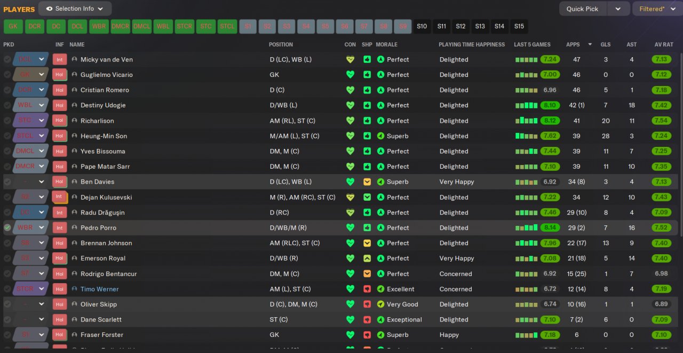Image resolution: width=683 pixels, height=353 pixels.
Task: Click the orange sharpness icon for Rodrigo Bentancur
Action: point(367,273)
